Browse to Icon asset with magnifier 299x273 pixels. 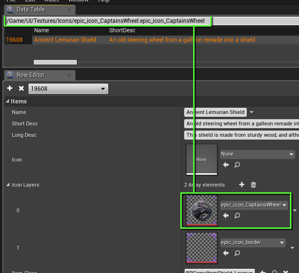pyautogui.click(x=237, y=165)
